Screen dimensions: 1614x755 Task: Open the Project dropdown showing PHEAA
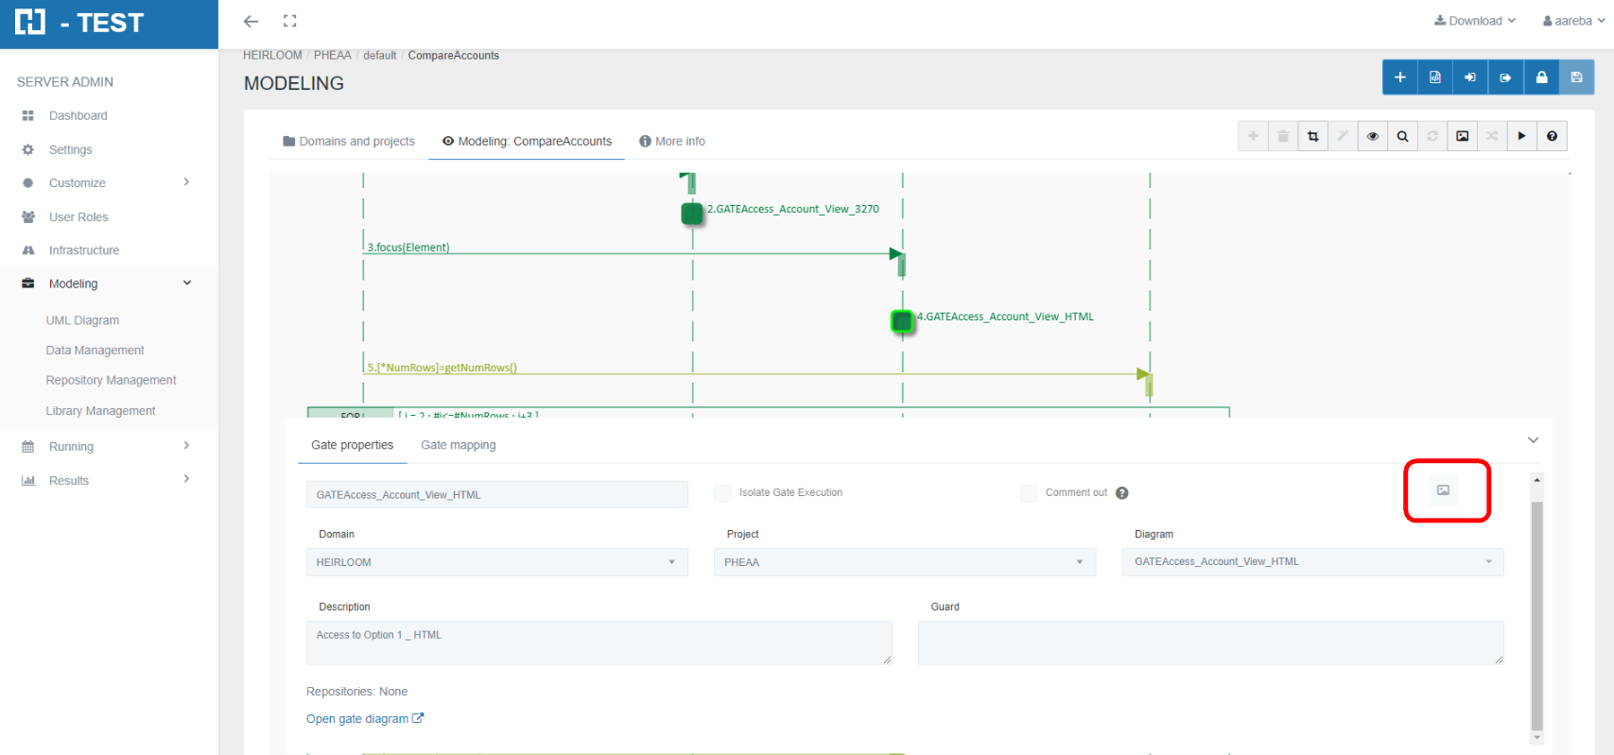tap(904, 562)
